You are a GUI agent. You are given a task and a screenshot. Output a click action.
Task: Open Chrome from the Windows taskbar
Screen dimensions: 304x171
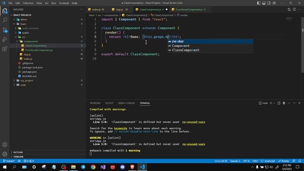click(93, 167)
